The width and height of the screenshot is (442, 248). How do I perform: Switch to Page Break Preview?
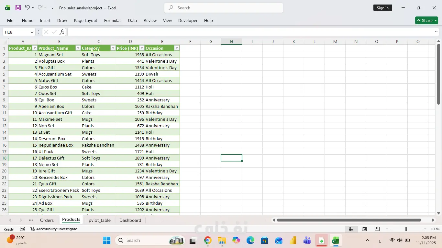(377, 229)
